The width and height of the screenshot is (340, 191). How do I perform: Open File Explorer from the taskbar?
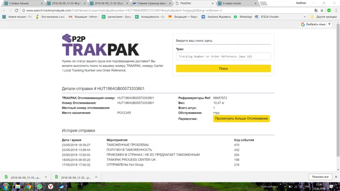pos(17,186)
